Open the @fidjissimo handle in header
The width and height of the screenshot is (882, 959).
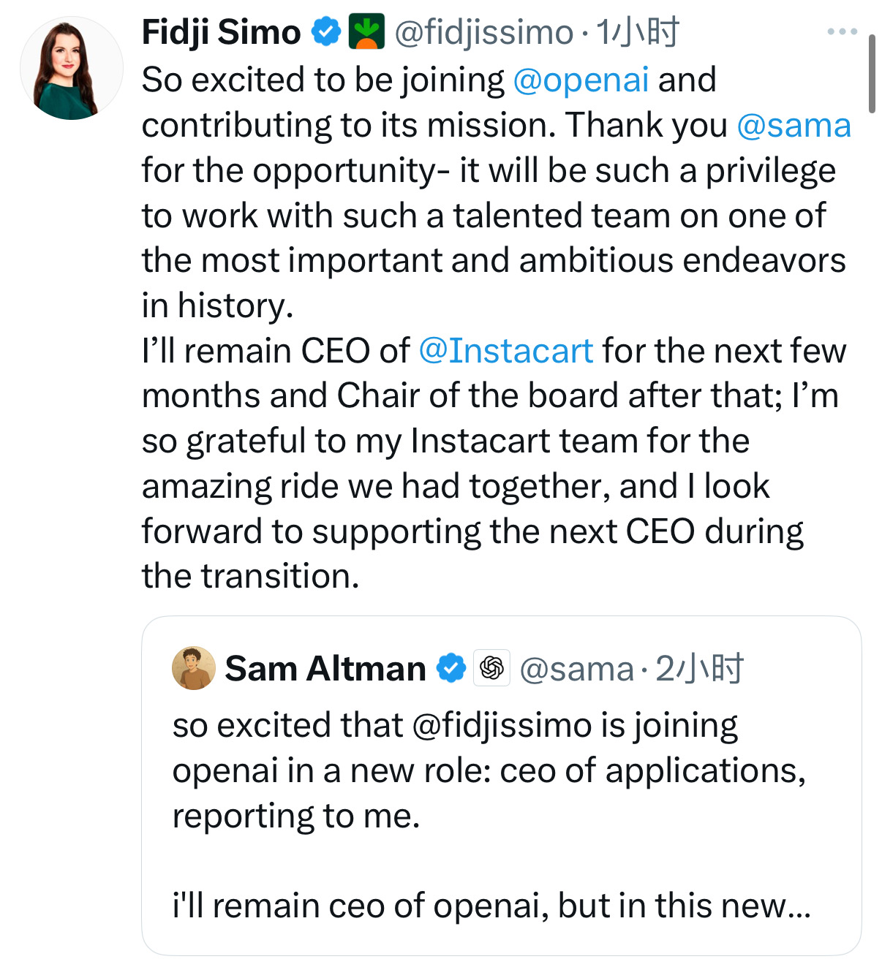483,32
